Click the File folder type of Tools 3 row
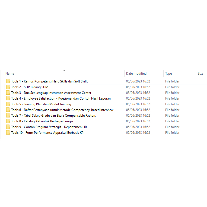 tap(172, 93)
